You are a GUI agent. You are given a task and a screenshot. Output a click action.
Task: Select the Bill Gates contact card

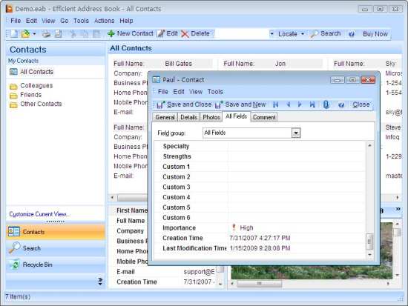pyautogui.click(x=162, y=64)
